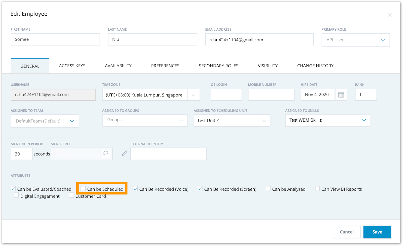Uncheck Can Be Recorded (Screen)
This screenshot has height=246, width=403.
pyautogui.click(x=200, y=188)
